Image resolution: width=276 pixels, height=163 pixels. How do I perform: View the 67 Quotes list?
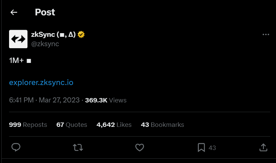tap(72, 125)
